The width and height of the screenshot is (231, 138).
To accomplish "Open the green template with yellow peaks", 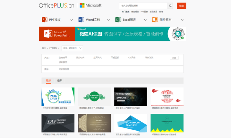I will click(167, 123).
